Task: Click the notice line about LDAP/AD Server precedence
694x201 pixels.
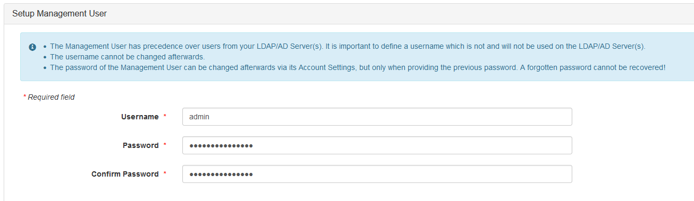Action: pos(348,46)
